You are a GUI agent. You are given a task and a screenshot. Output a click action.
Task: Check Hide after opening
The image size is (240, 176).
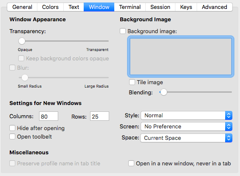coord(12,128)
